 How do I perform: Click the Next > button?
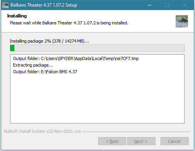(x=141, y=141)
